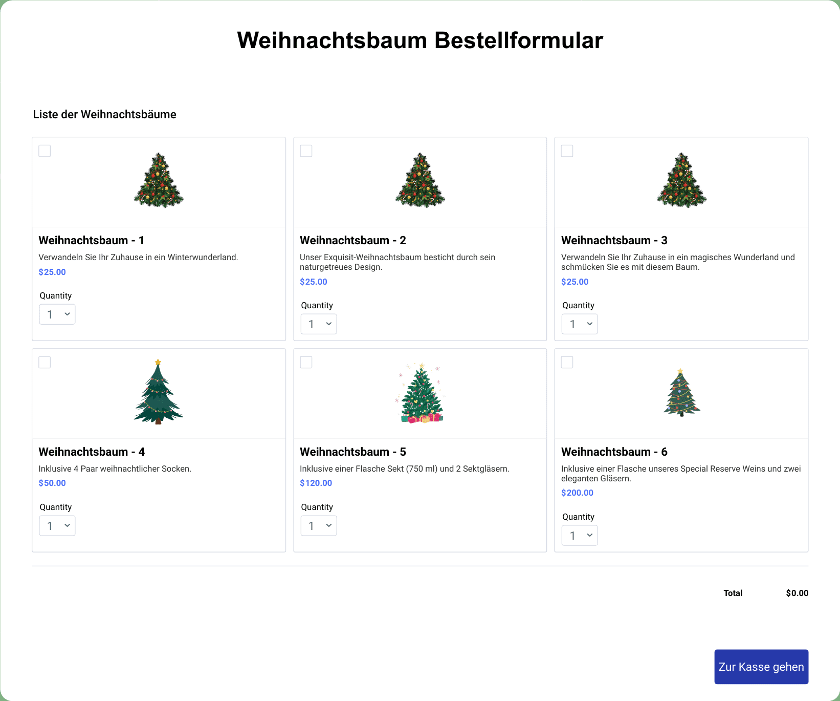Open the Quantity dropdown for Weihnachtsbaum - 1
Viewport: 840px width, 701px height.
click(x=57, y=314)
